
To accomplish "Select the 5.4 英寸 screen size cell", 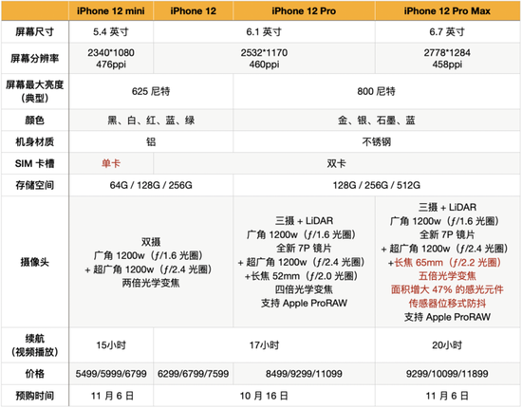I will click(x=111, y=32).
